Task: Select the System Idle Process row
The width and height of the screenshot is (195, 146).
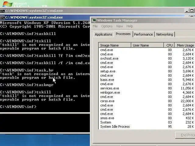Action: (x=147, y=127)
